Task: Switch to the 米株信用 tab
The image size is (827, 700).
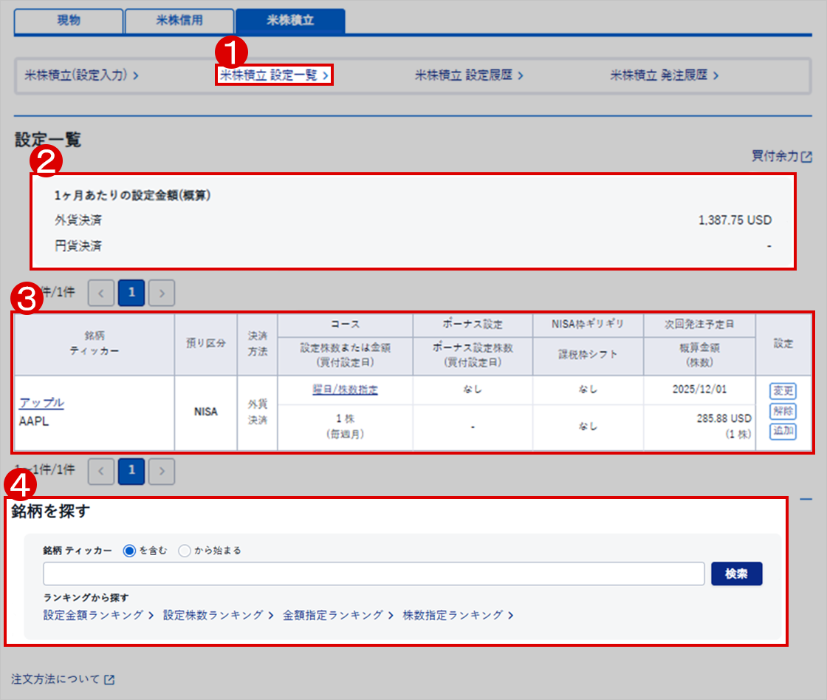Action: coord(180,21)
